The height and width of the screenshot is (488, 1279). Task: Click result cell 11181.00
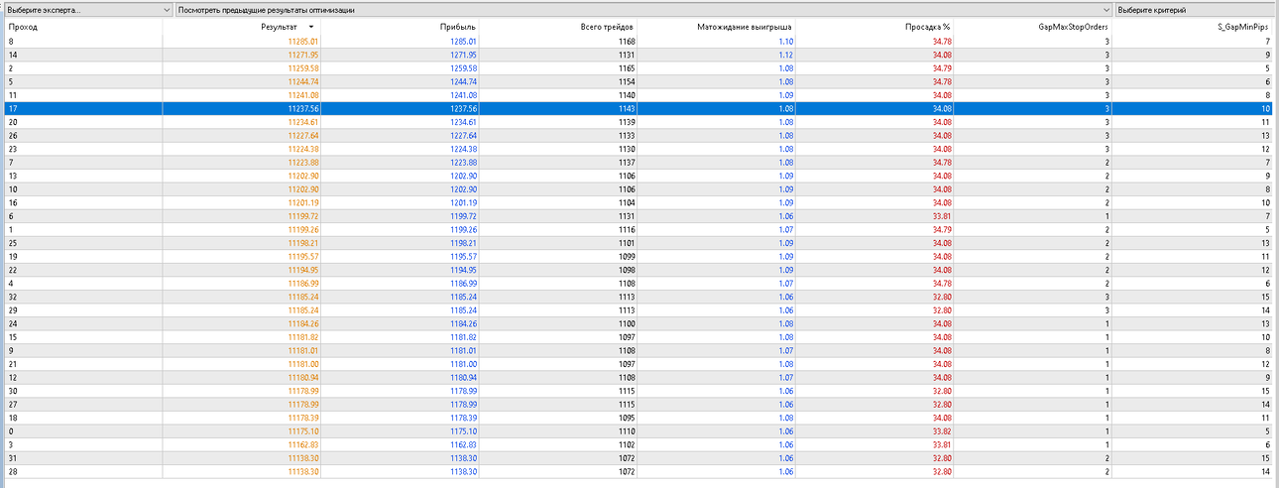tap(302, 362)
